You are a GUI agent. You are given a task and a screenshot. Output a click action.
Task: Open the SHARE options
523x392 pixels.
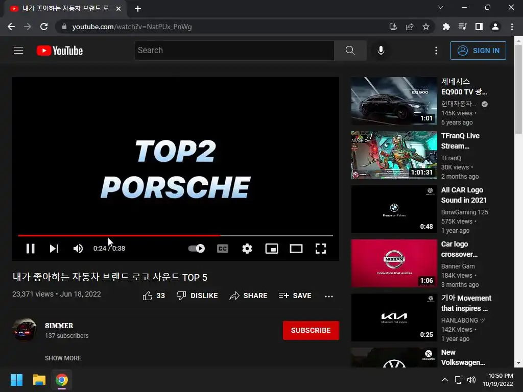point(249,296)
